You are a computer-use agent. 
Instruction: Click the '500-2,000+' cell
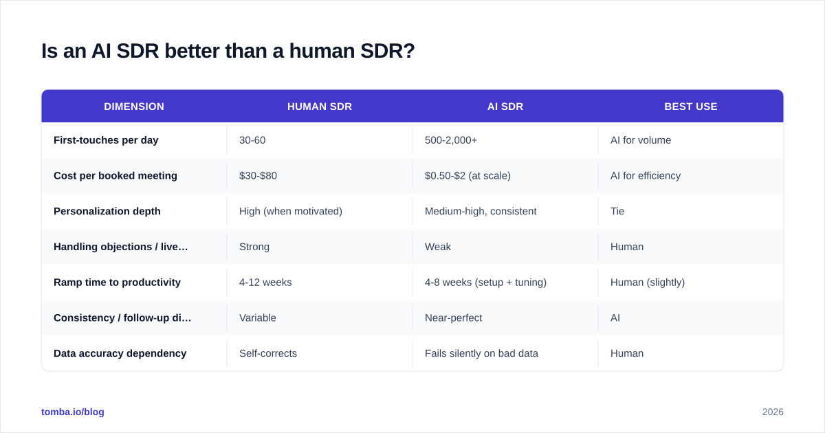point(451,140)
